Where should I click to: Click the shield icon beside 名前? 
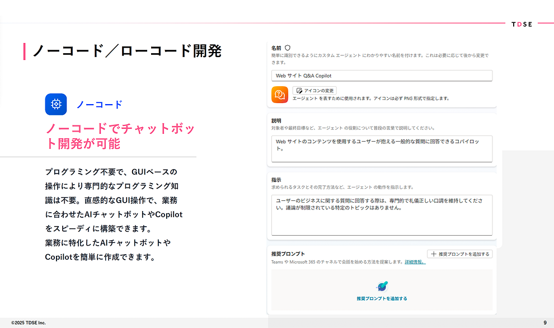coord(288,49)
